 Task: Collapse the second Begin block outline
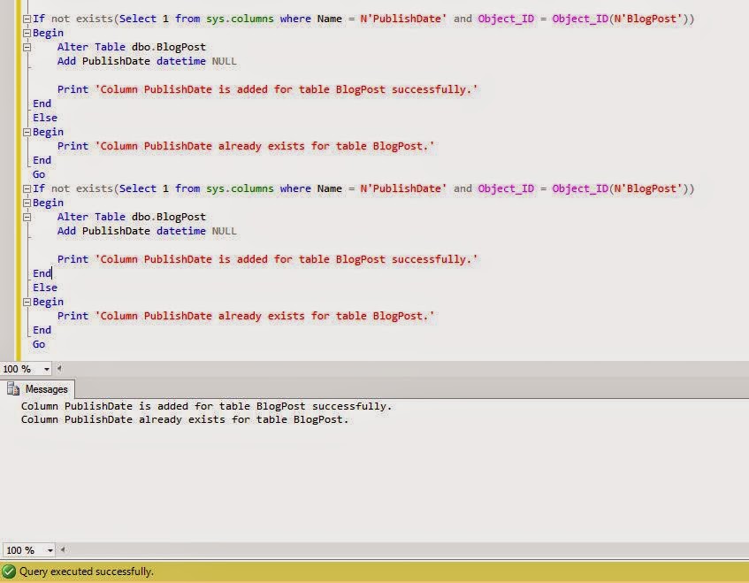coord(27,203)
